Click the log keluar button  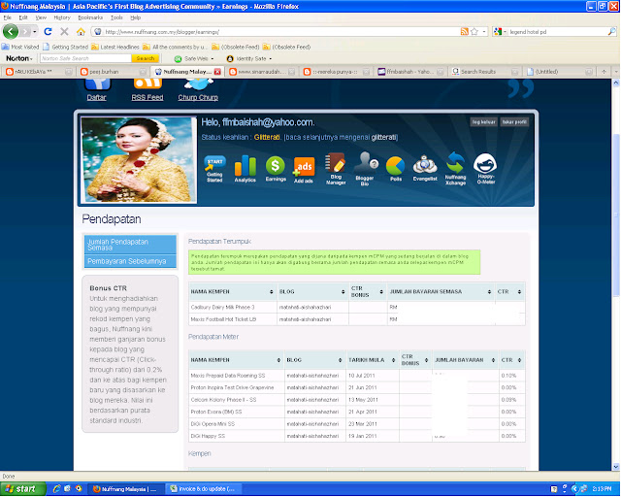point(483,122)
